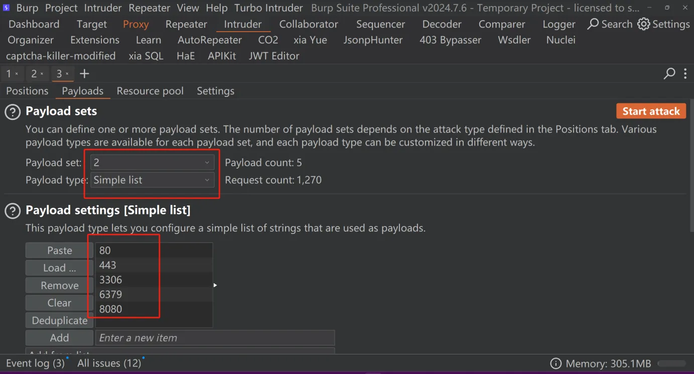
Task: Open the APIKit tab
Action: [x=222, y=56]
